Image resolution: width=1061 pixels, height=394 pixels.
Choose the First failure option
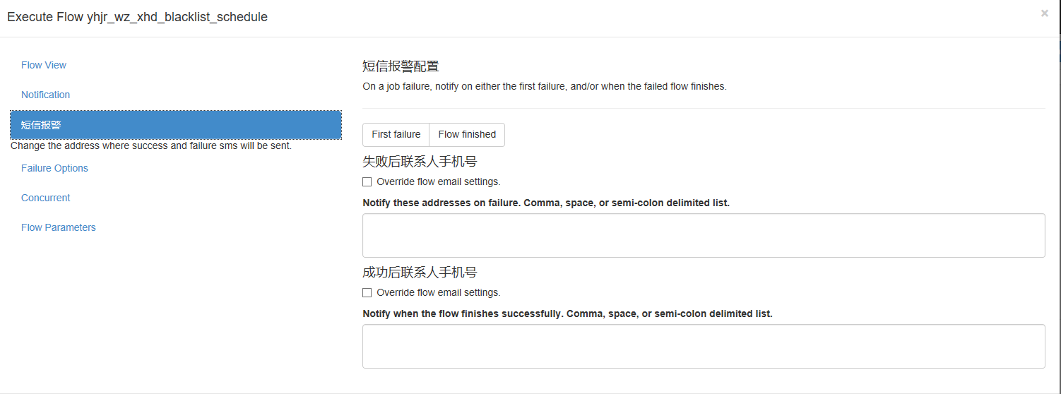(396, 135)
